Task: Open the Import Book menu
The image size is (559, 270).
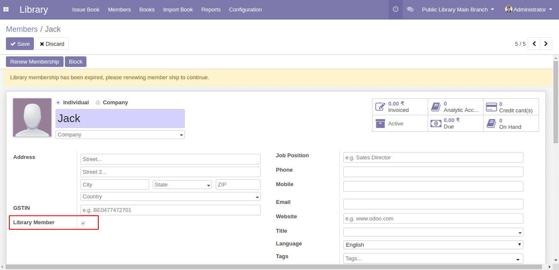Action: click(x=178, y=9)
